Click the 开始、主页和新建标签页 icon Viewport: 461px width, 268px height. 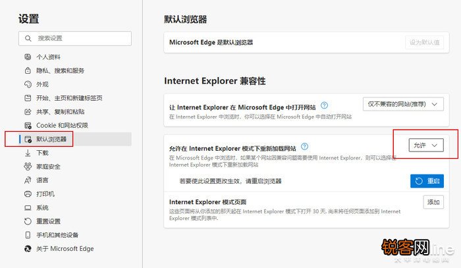click(28, 98)
